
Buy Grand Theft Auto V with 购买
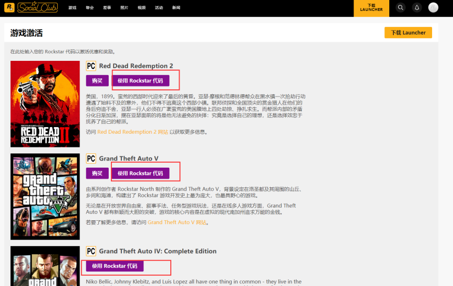pos(97,173)
